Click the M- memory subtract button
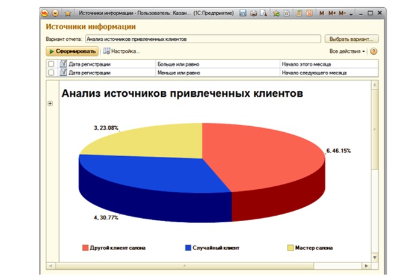Image resolution: width=418 pixels, height=280 pixels. tap(342, 13)
